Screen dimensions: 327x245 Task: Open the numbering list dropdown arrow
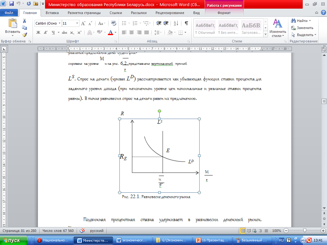(141, 23)
